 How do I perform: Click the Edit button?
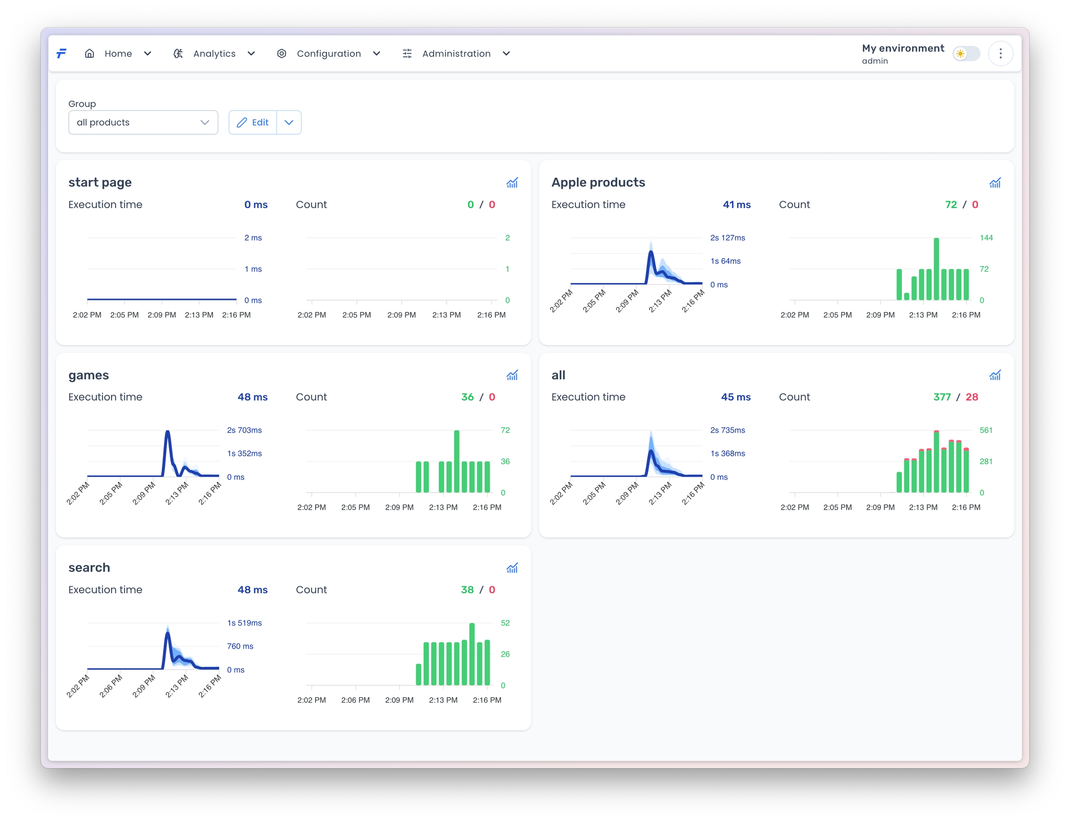click(253, 123)
